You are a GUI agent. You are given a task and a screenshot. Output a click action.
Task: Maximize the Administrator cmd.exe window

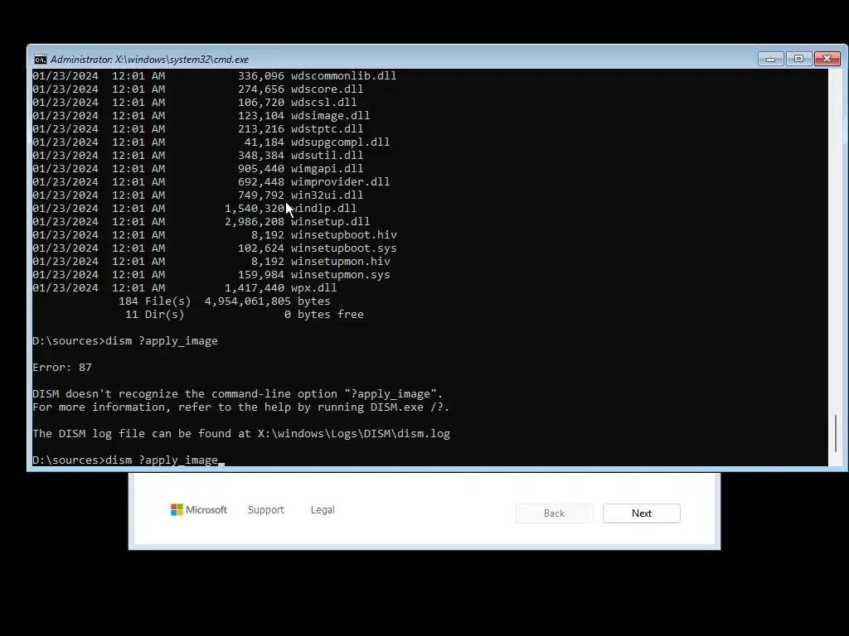tap(798, 59)
